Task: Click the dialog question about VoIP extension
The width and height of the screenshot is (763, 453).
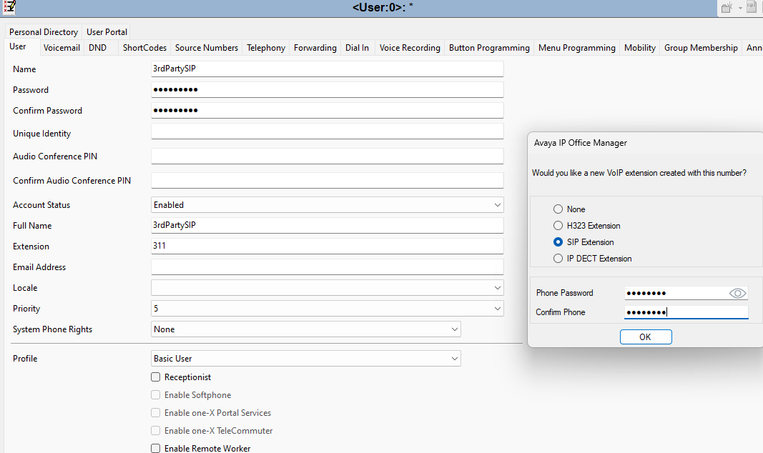Action: 639,173
